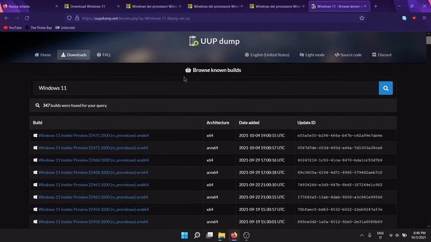Open build 22463.1000 arm64 link
Screen dimensions: 431x242
[93, 197]
